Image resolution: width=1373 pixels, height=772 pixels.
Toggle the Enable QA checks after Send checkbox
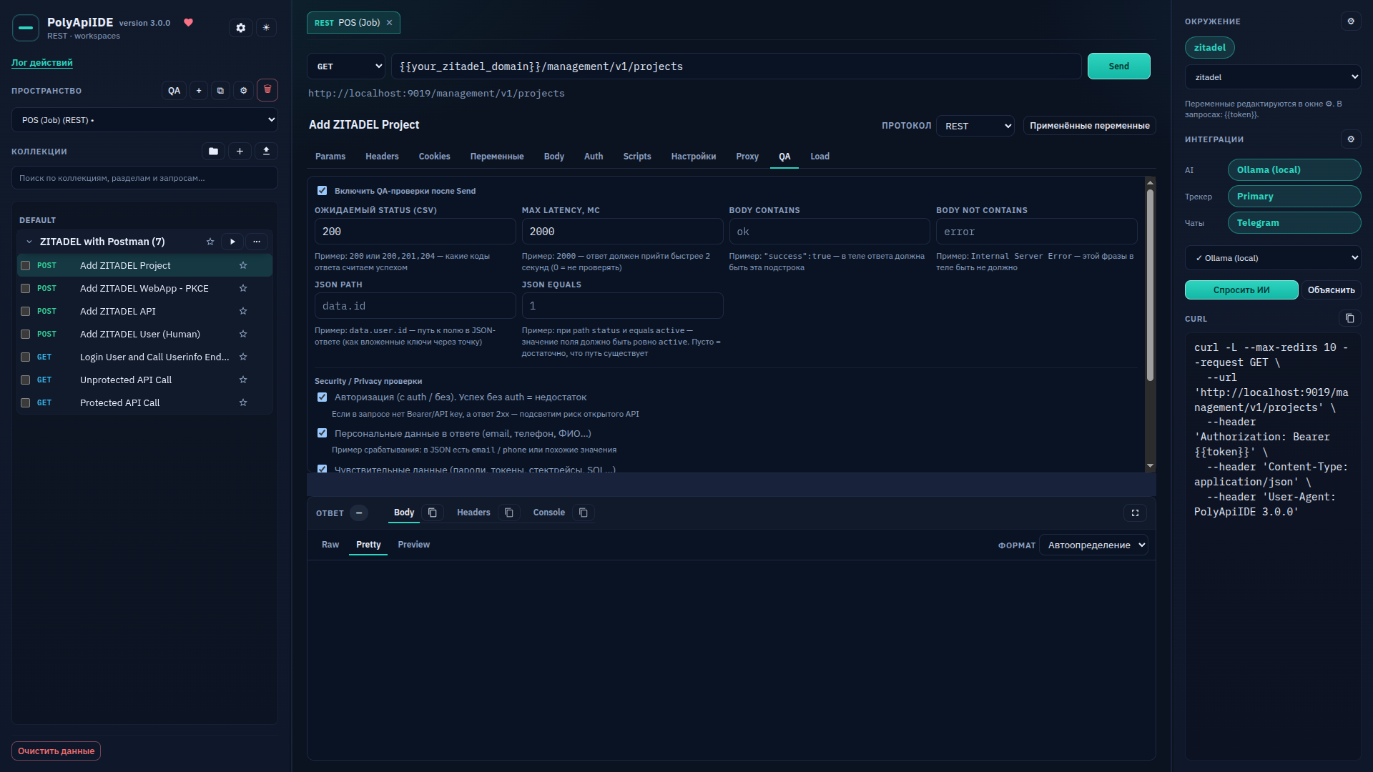point(322,191)
